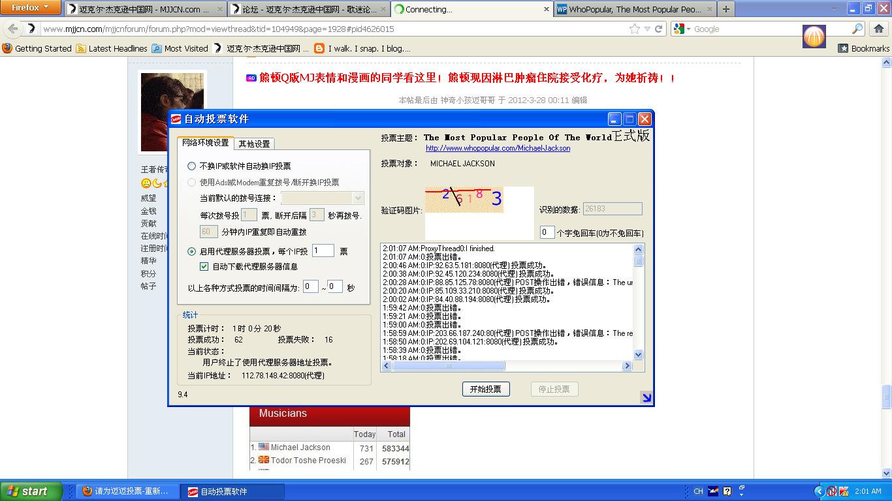892x501 pixels.
Task: Click the bookmark star in address bar
Action: click(634, 29)
